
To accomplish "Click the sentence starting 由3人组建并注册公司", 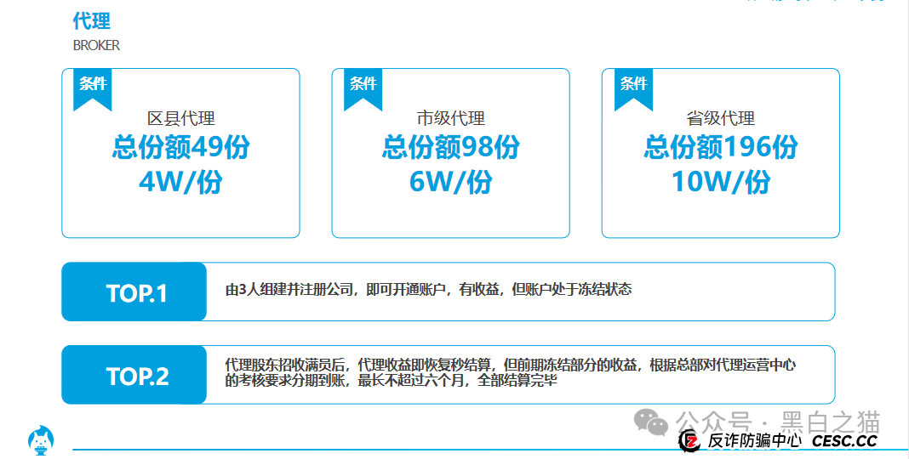I will coord(428,289).
